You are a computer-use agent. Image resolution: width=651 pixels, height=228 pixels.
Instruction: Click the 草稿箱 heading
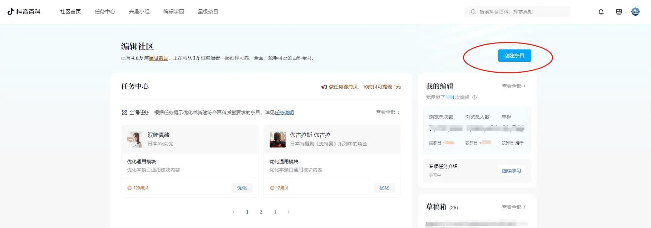pos(436,207)
